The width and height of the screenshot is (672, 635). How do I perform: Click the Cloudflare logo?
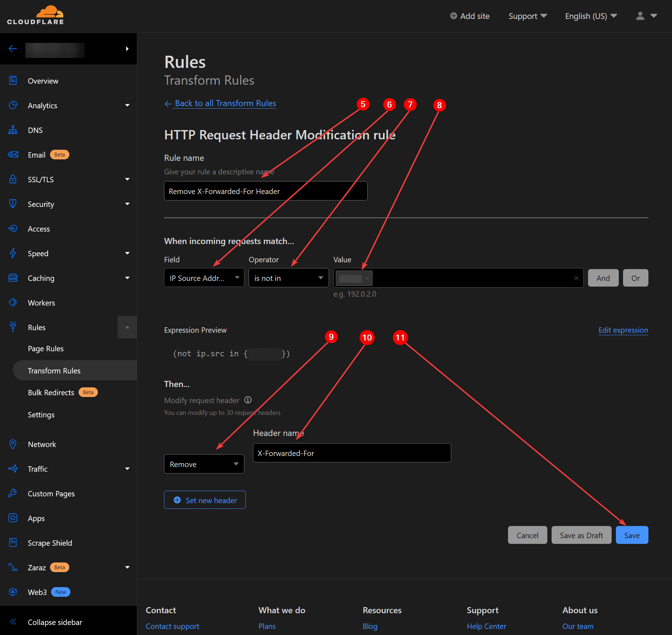tap(35, 16)
